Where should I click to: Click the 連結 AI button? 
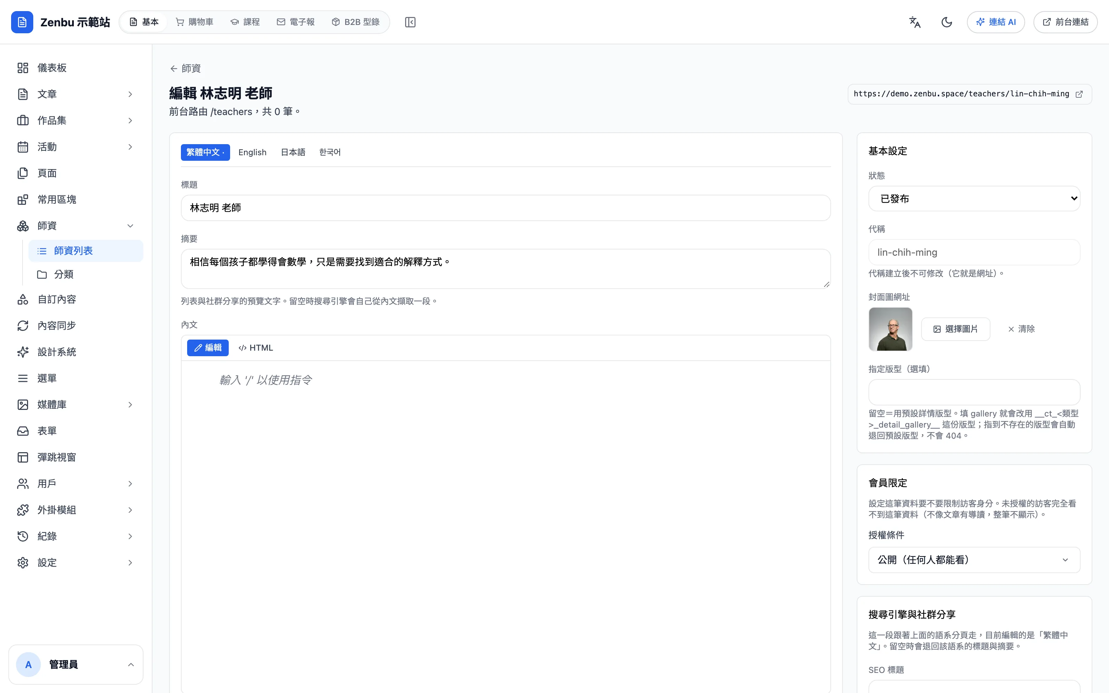tap(996, 22)
